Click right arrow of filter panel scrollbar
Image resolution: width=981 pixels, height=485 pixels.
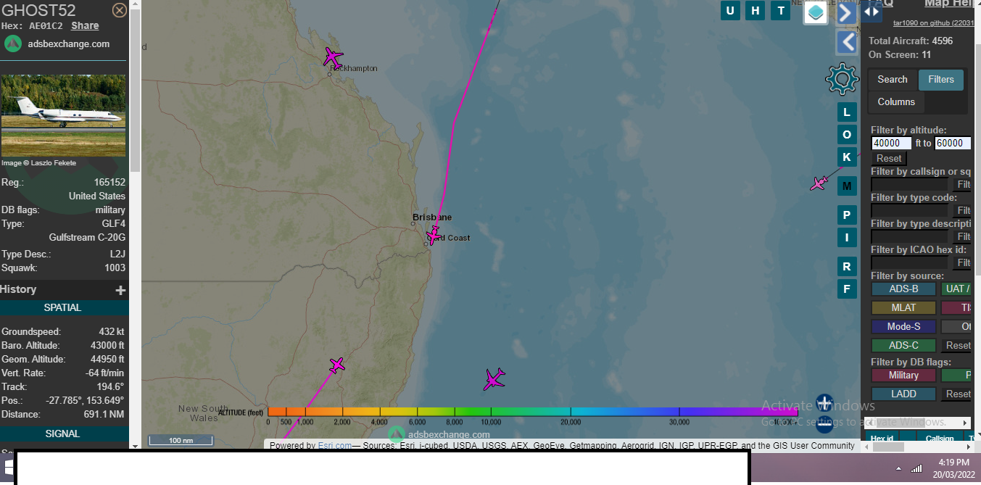coord(965,423)
